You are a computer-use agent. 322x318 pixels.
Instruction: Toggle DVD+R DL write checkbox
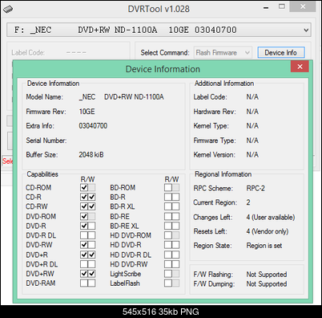tap(91, 264)
